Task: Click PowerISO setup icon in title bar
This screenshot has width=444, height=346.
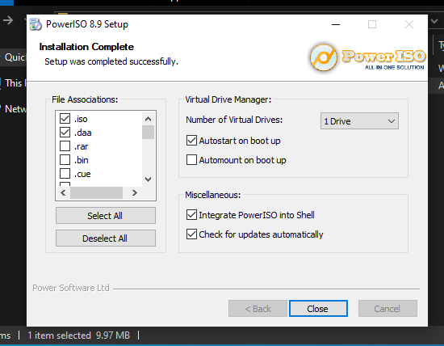Action: (x=36, y=24)
